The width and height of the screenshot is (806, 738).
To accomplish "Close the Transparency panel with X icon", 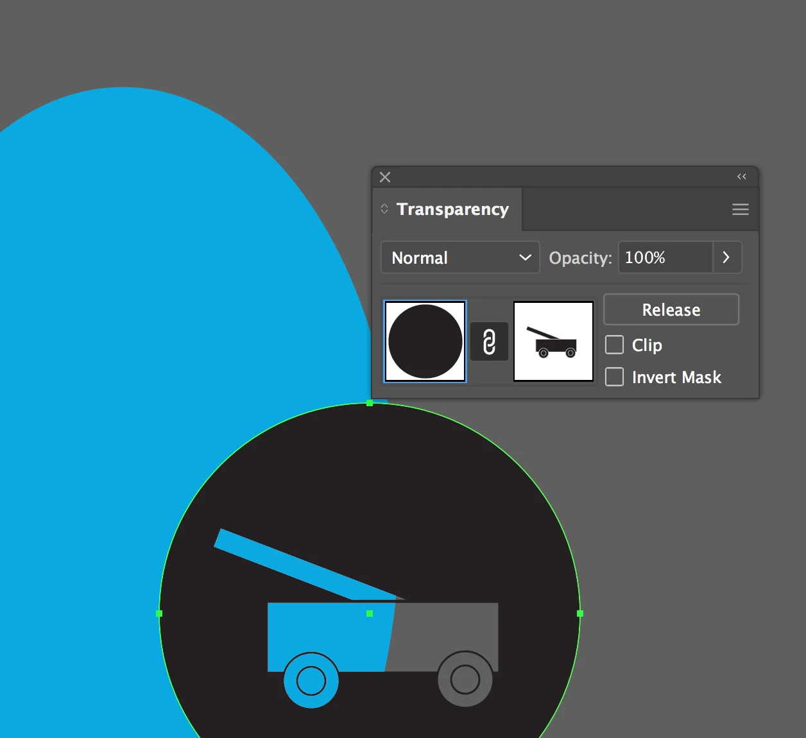I will tap(385, 177).
